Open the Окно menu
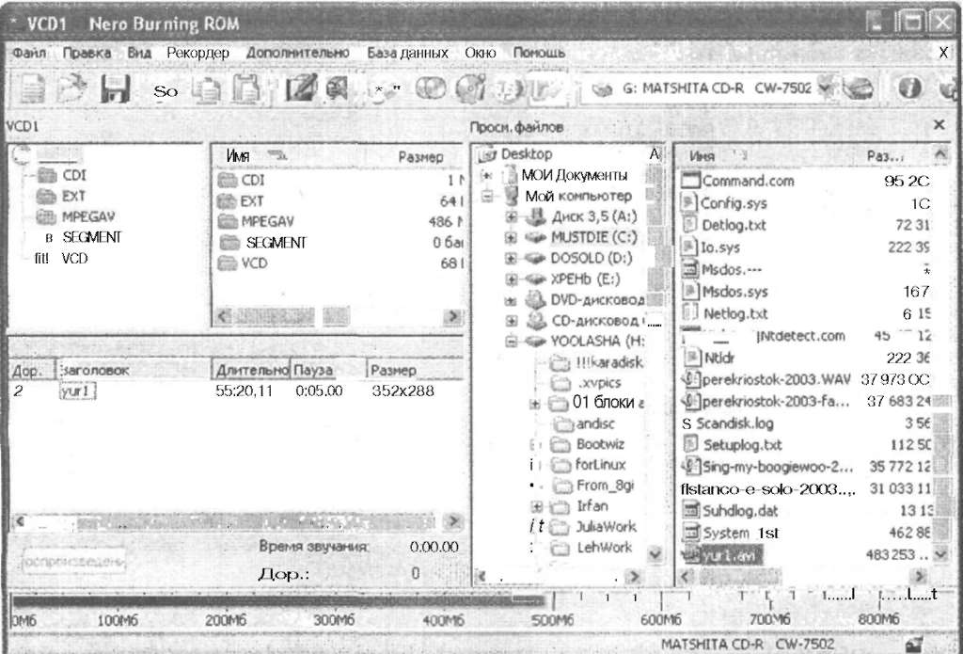This screenshot has height=654, width=963. (481, 53)
